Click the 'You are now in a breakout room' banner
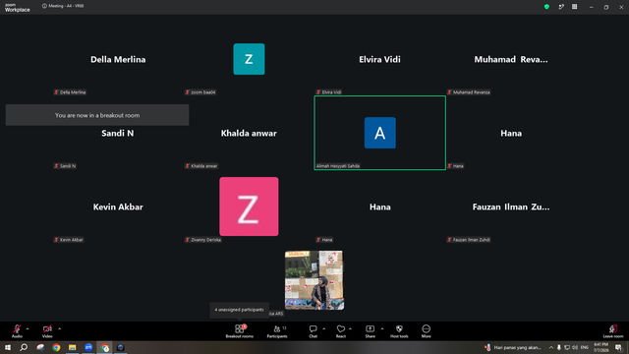Viewport: 629px width, 354px height. point(97,115)
